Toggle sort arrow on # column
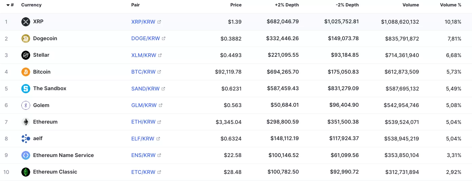This screenshot has height=181, width=472. (x=8, y=5)
